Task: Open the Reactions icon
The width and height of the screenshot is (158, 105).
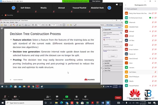Action: pyautogui.click(x=85, y=97)
